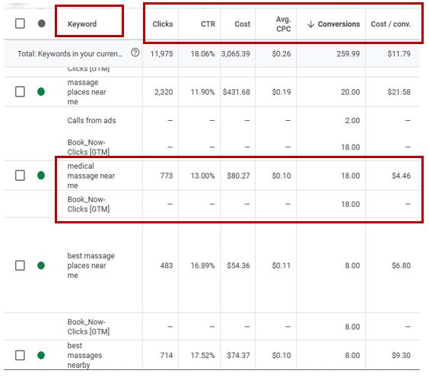Click the $74.37 cost cell
The height and width of the screenshot is (380, 429).
coord(239,356)
